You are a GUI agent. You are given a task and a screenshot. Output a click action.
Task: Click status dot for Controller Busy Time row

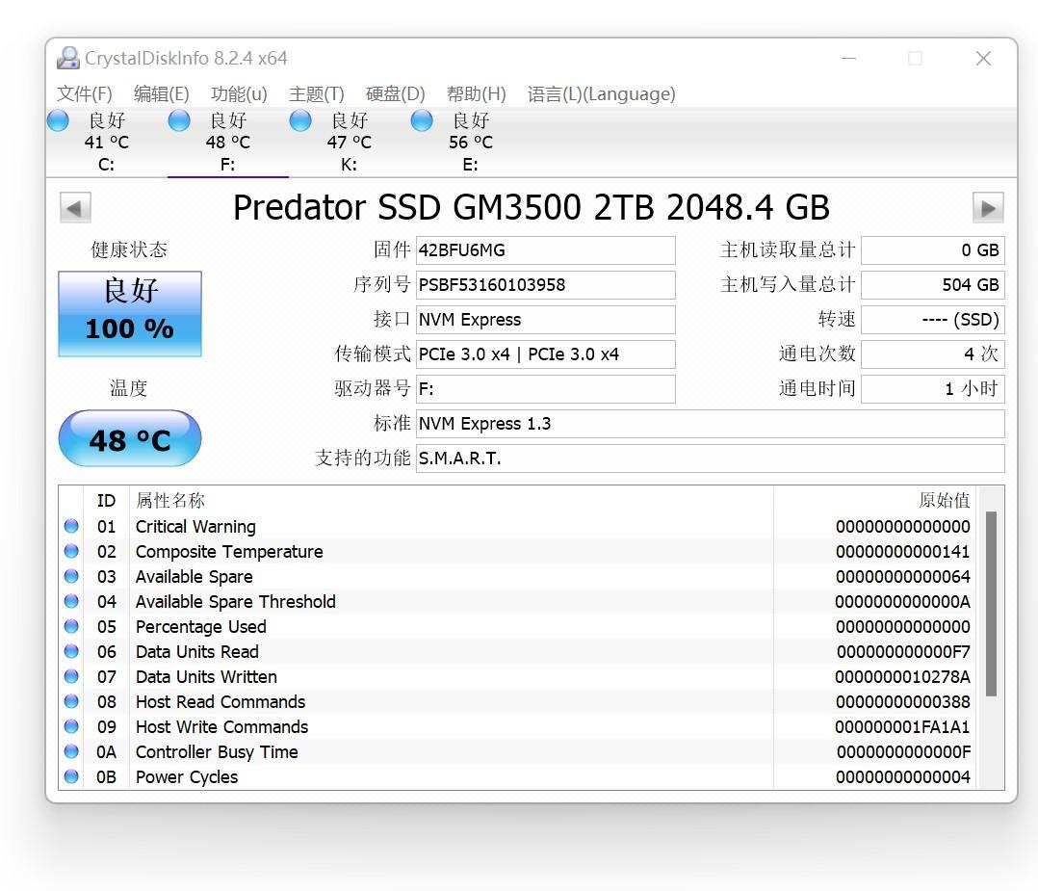pyautogui.click(x=71, y=751)
